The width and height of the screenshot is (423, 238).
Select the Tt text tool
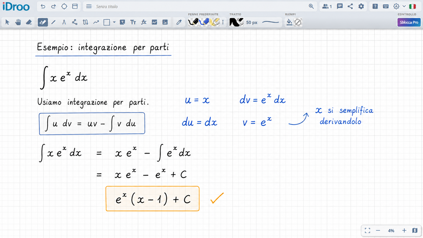133,22
